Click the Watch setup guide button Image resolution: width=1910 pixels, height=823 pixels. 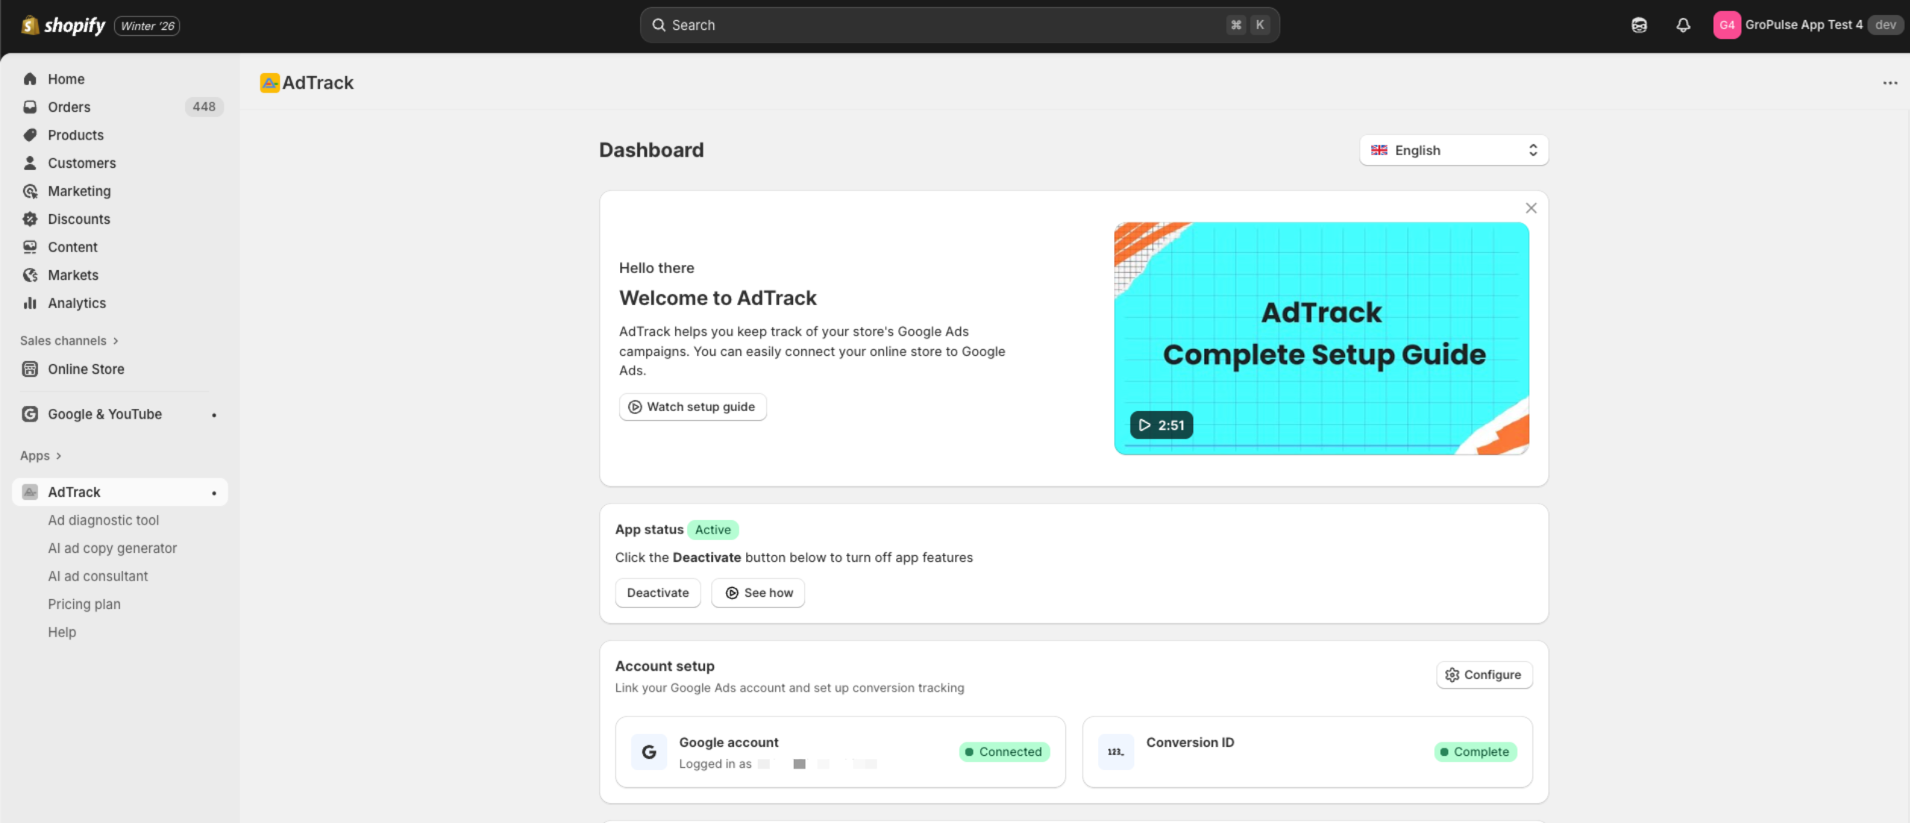[692, 407]
